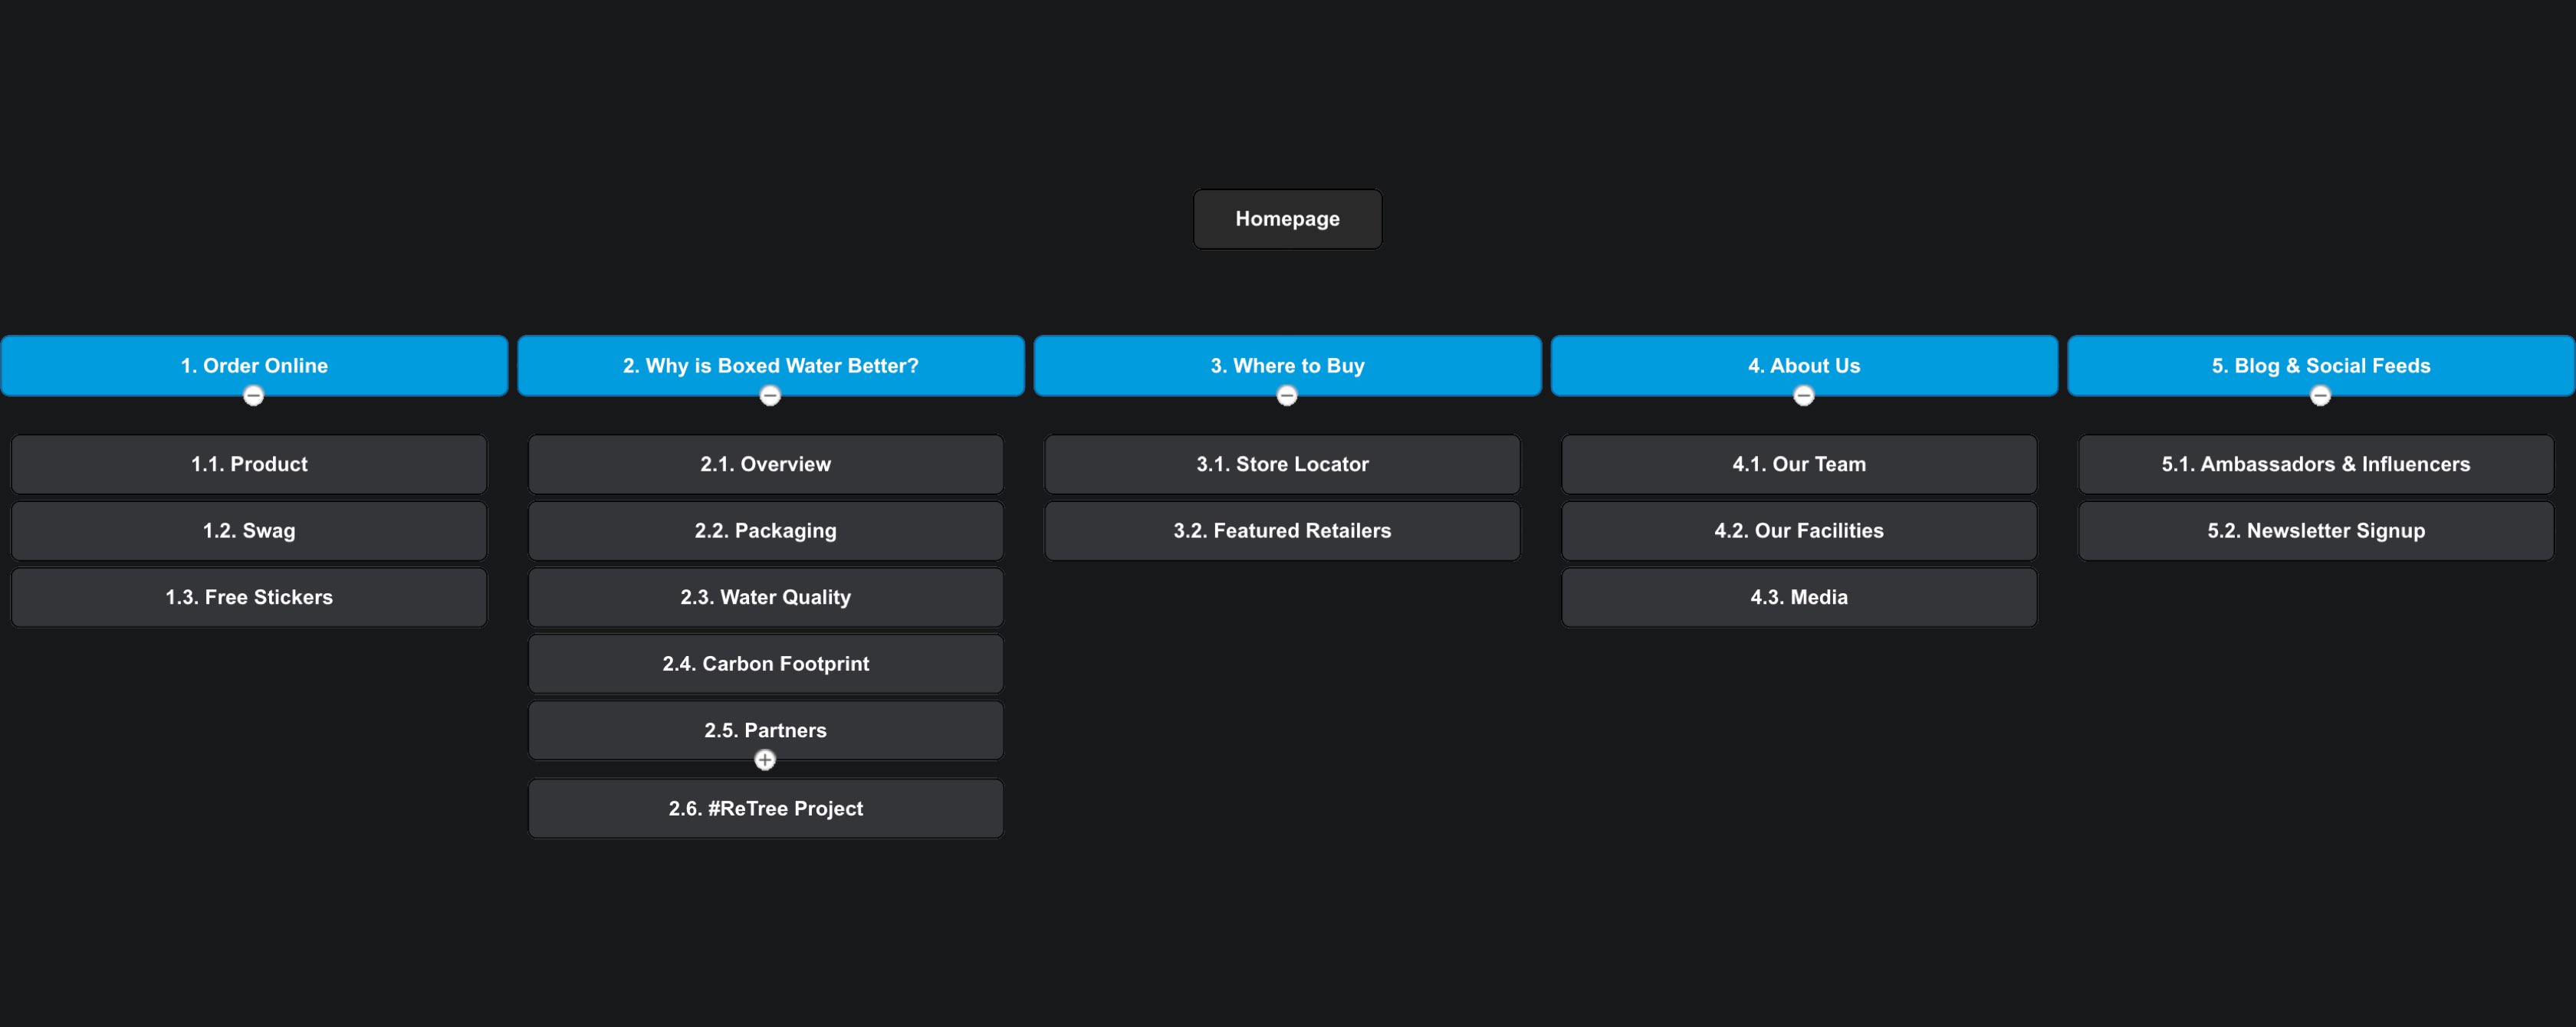Select the 2.6. #ReTree Project node
Screen dimensions: 2576x1027
click(x=766, y=808)
